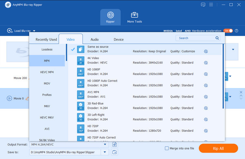Select MP4 format category

click(x=47, y=61)
